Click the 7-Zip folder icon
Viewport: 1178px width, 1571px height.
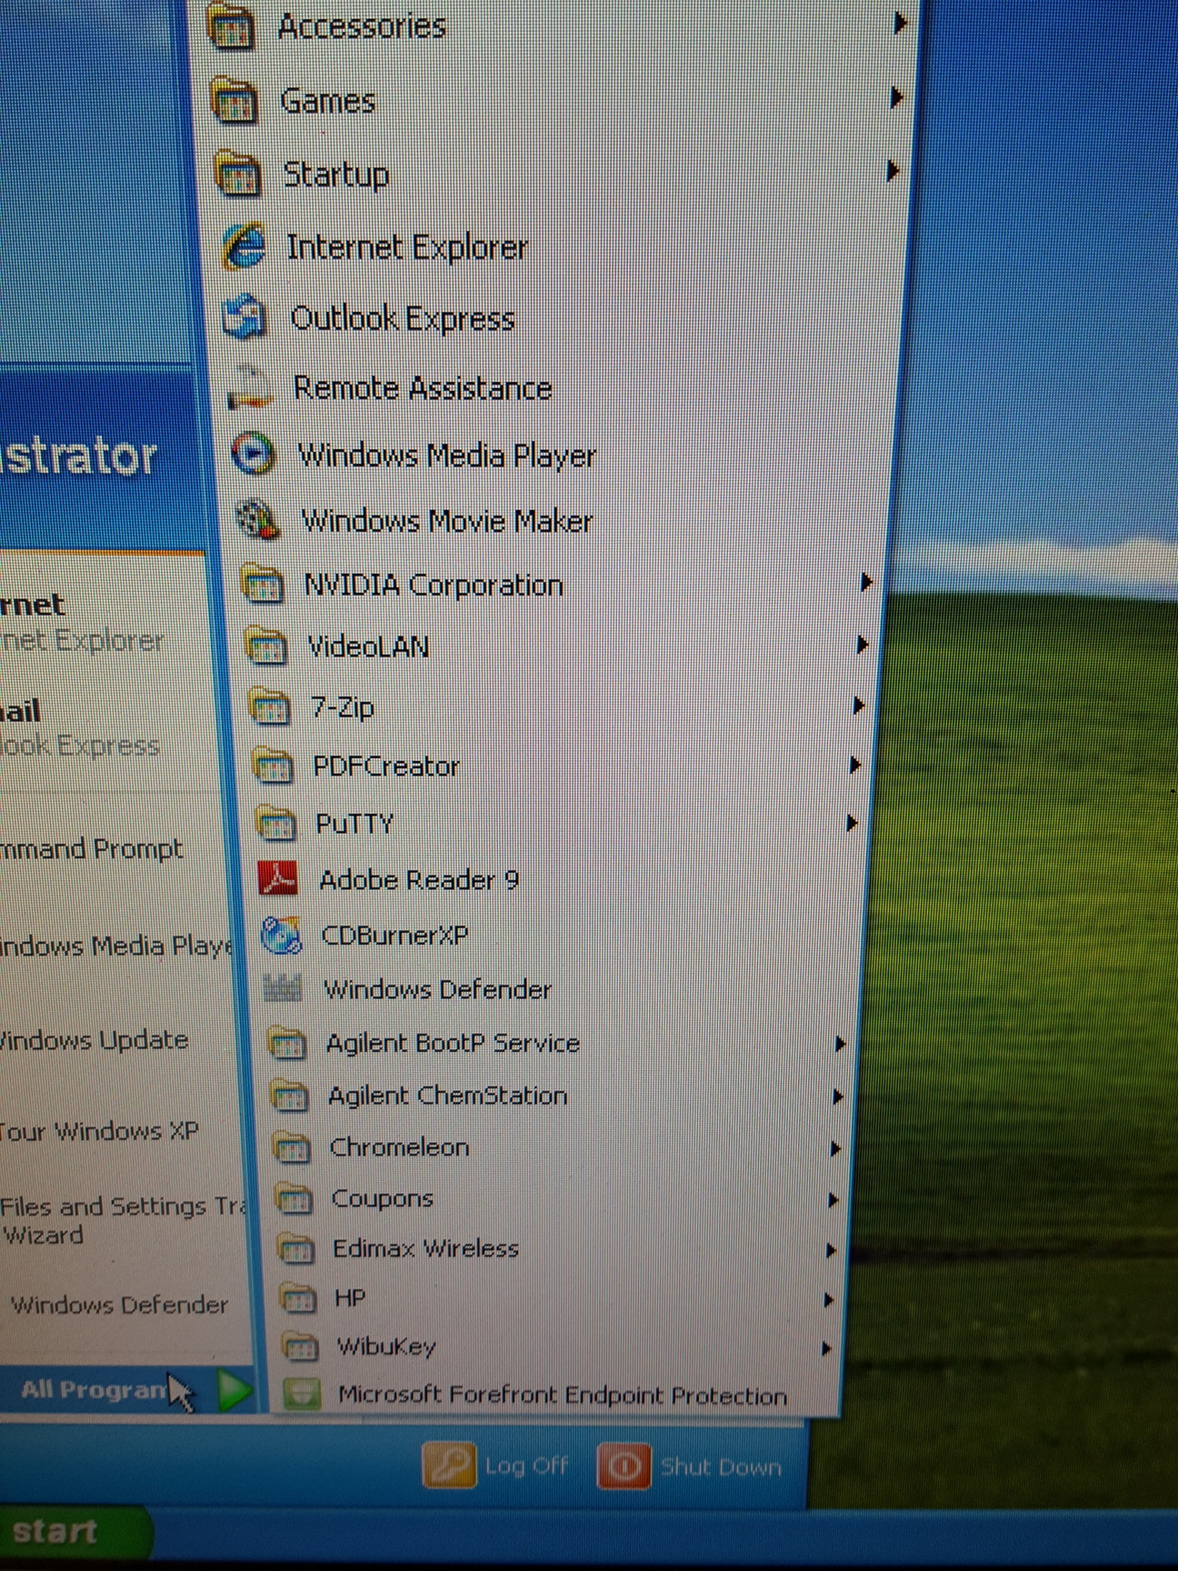tap(269, 706)
